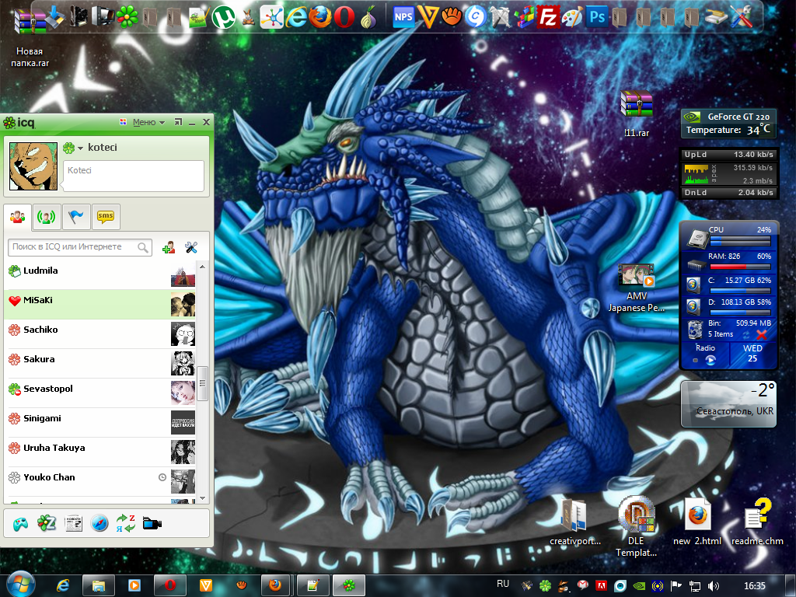The width and height of the screenshot is (796, 597).
Task: Switch RU language indicator
Action: coord(503,584)
